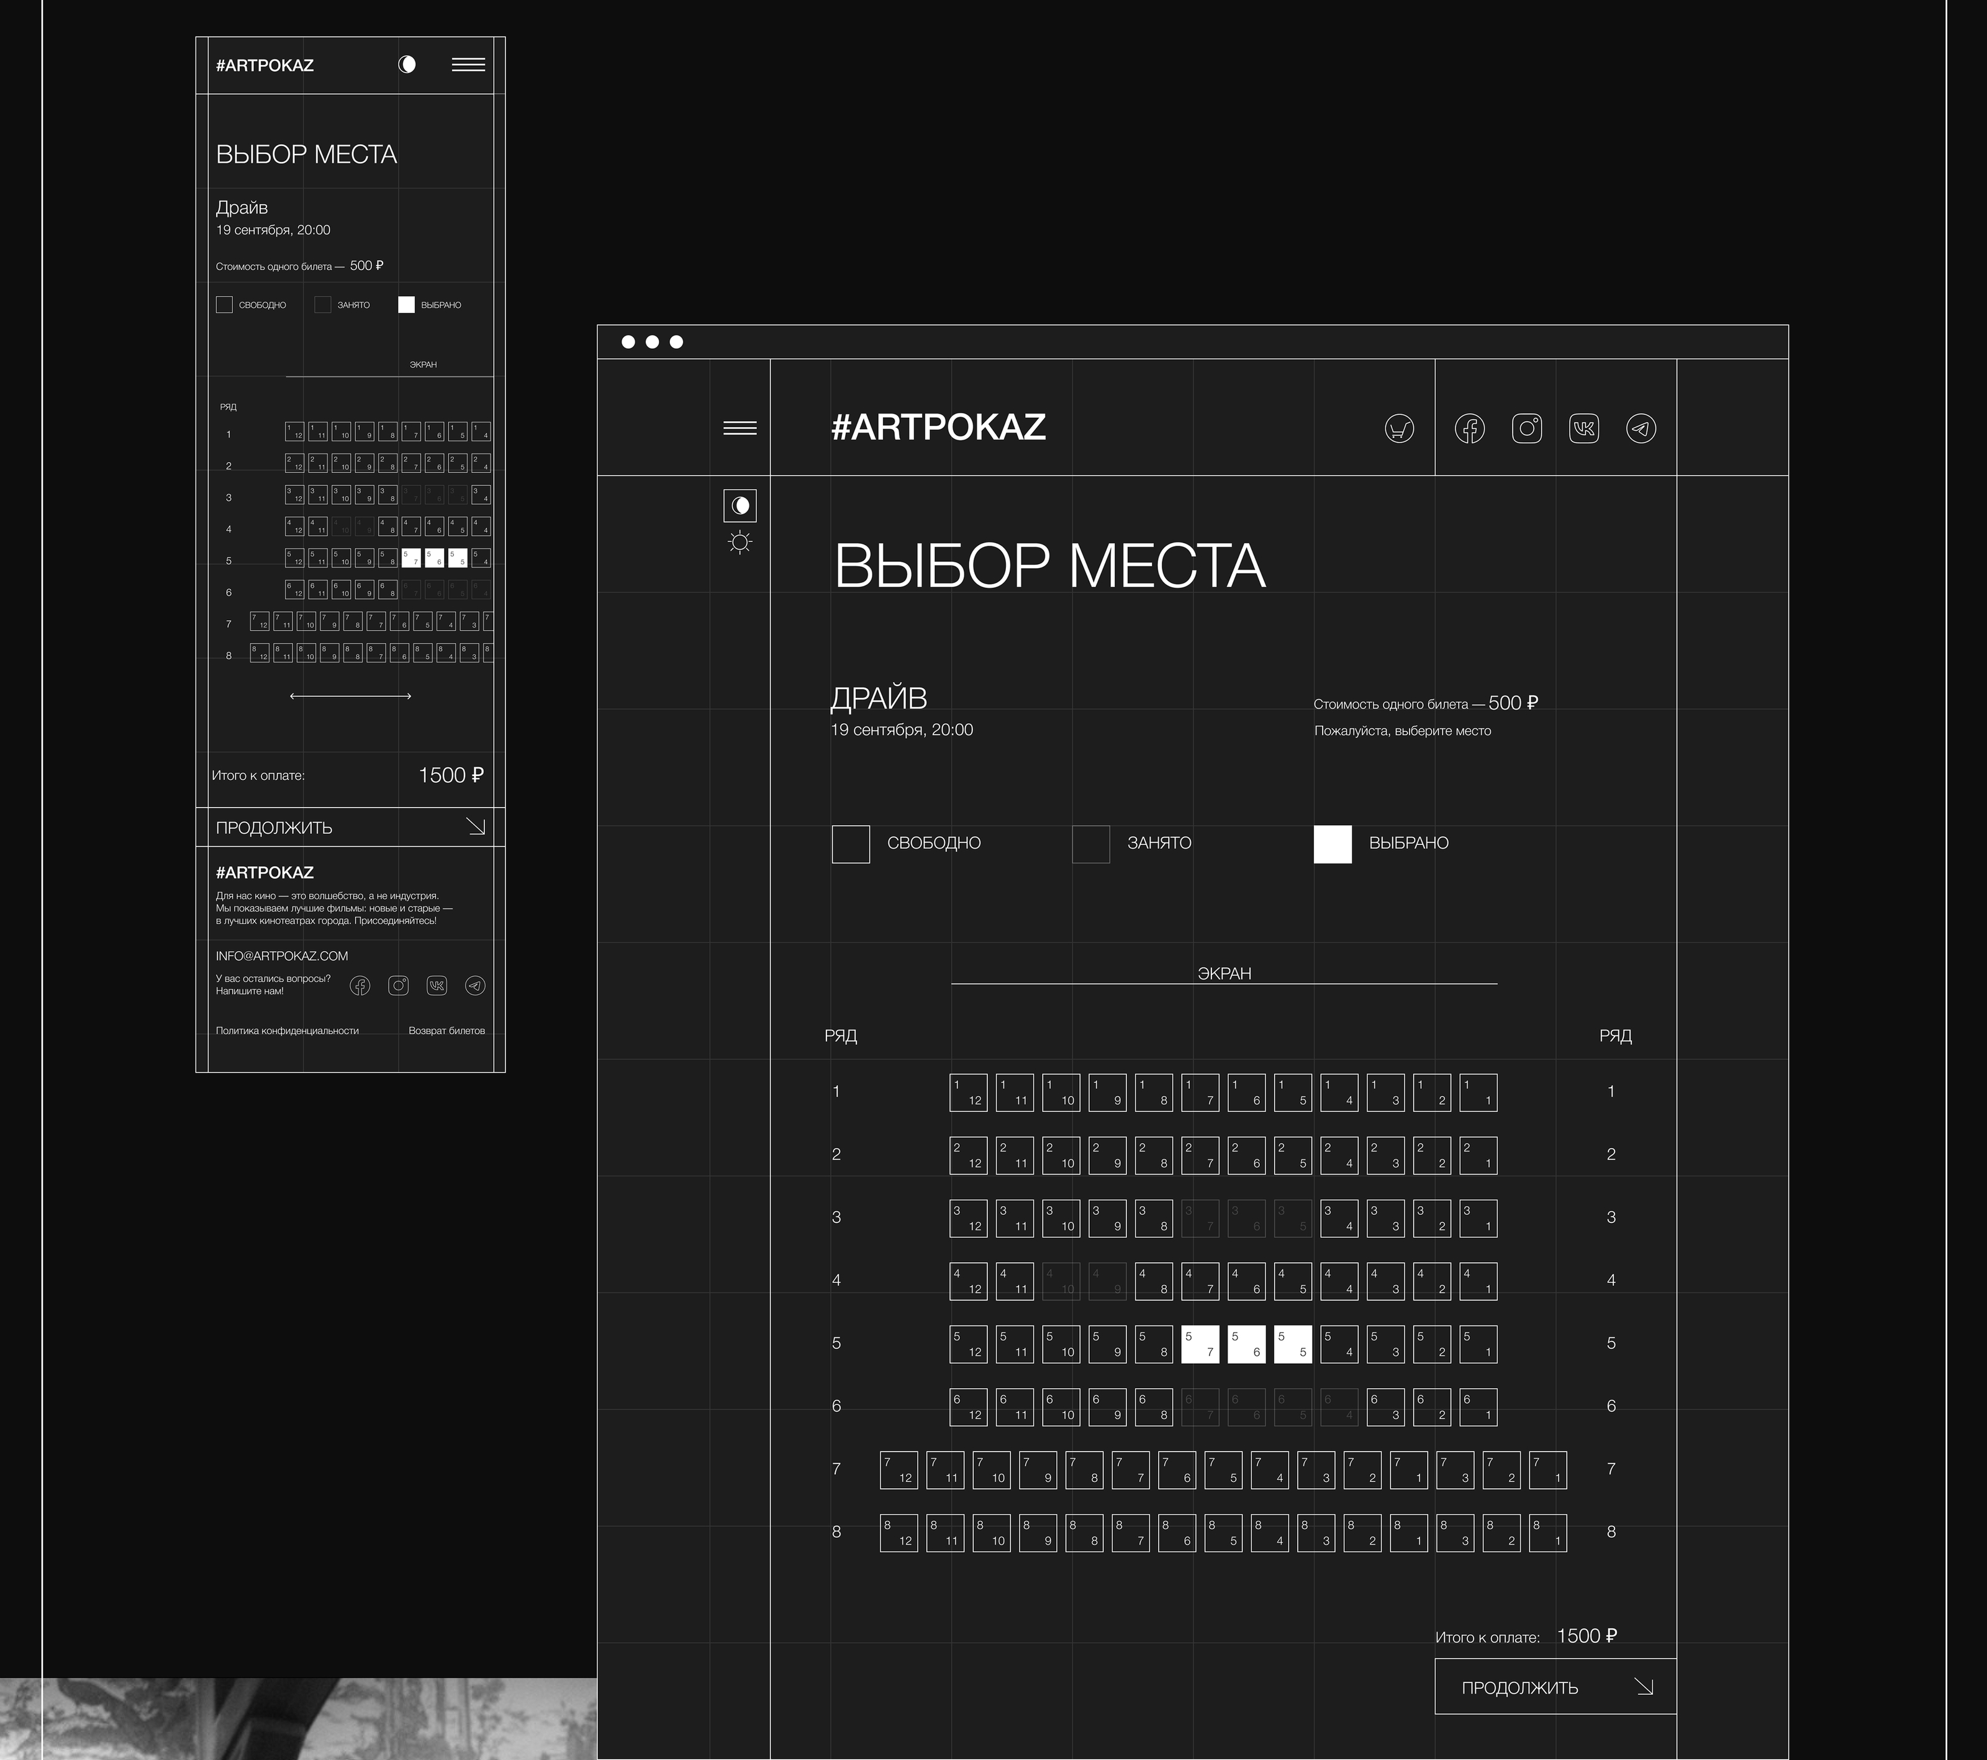Click the horizontal scroll arrow under mobile seats

pyautogui.click(x=350, y=696)
